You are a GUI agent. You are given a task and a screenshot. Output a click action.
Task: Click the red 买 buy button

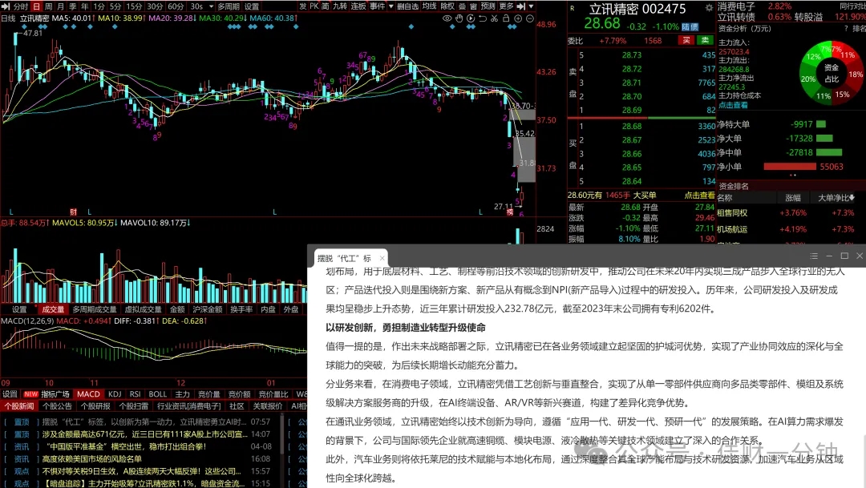pyautogui.click(x=686, y=40)
